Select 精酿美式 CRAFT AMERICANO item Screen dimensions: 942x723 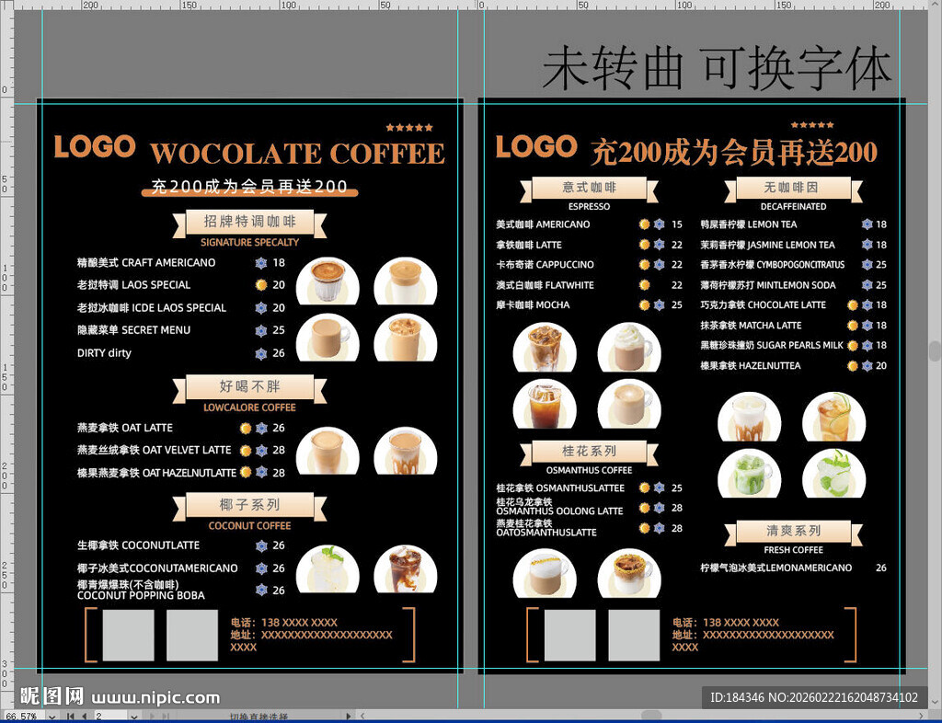(x=146, y=263)
